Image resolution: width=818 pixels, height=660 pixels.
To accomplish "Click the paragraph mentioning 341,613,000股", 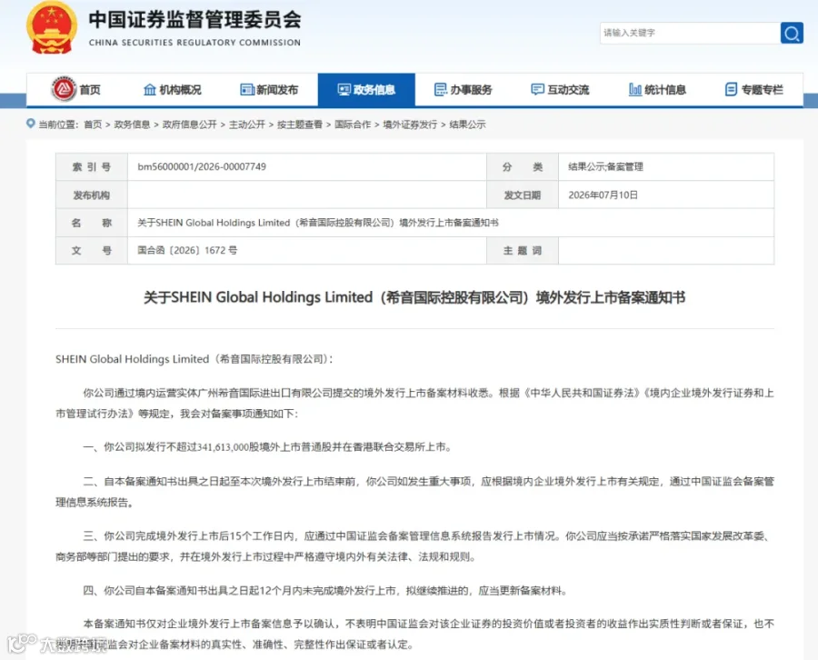I will point(267,447).
